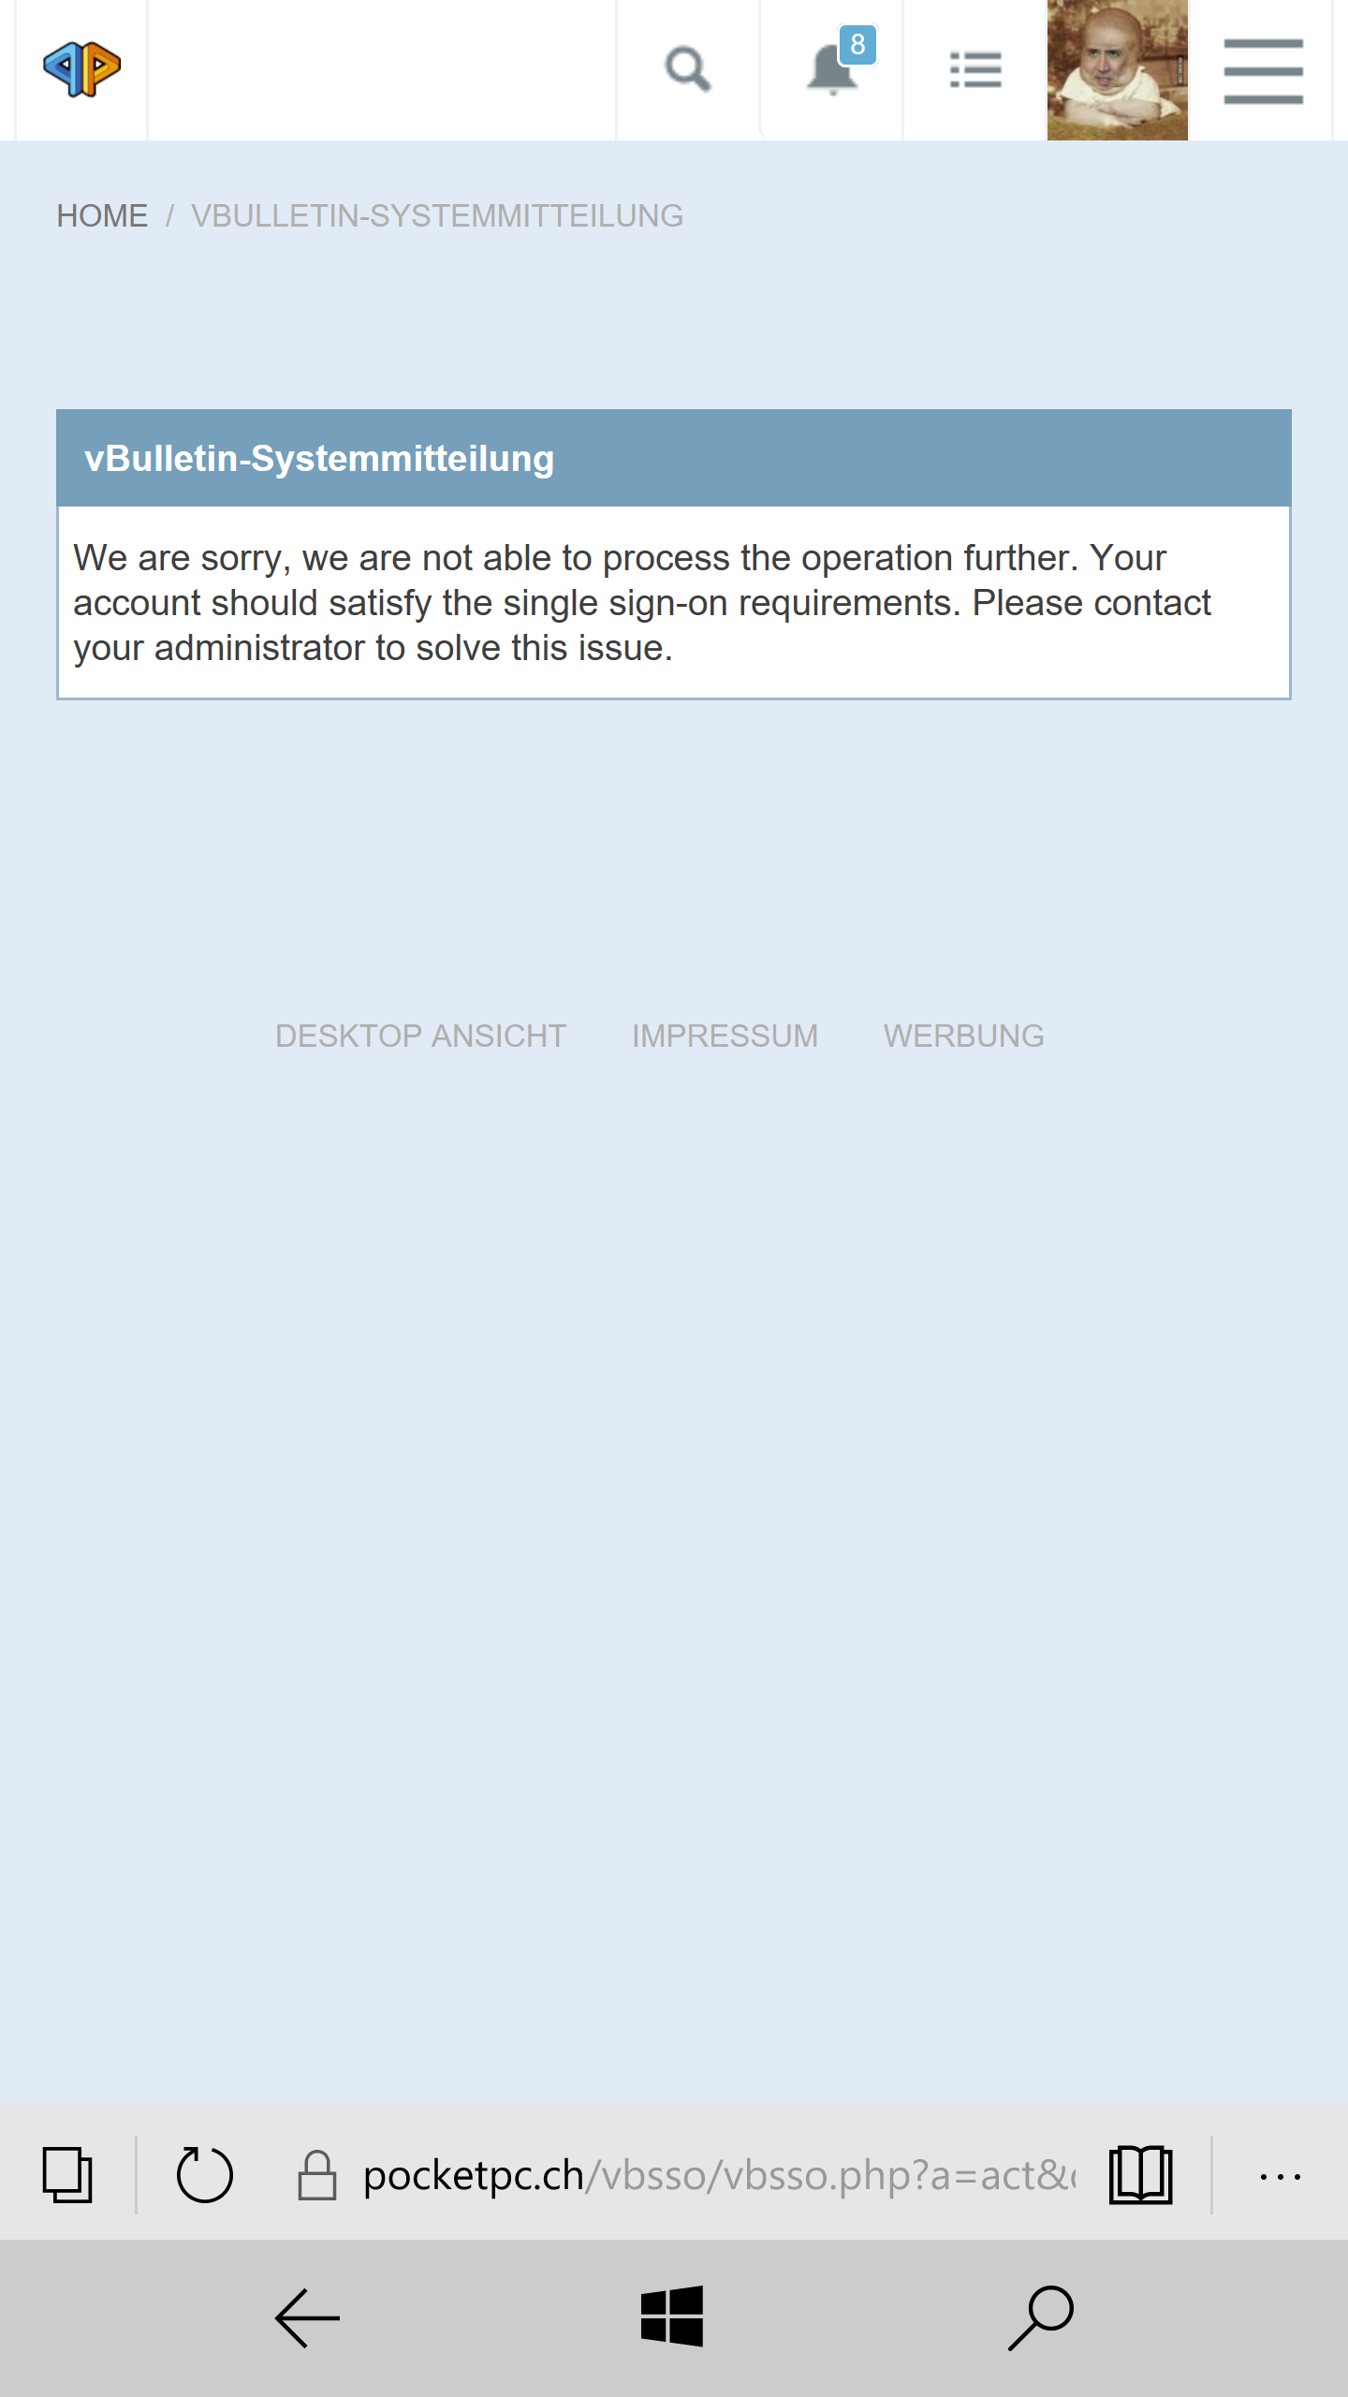Viewport: 1348px width, 2397px height.
Task: Open the search magnifier in header
Action: point(688,69)
